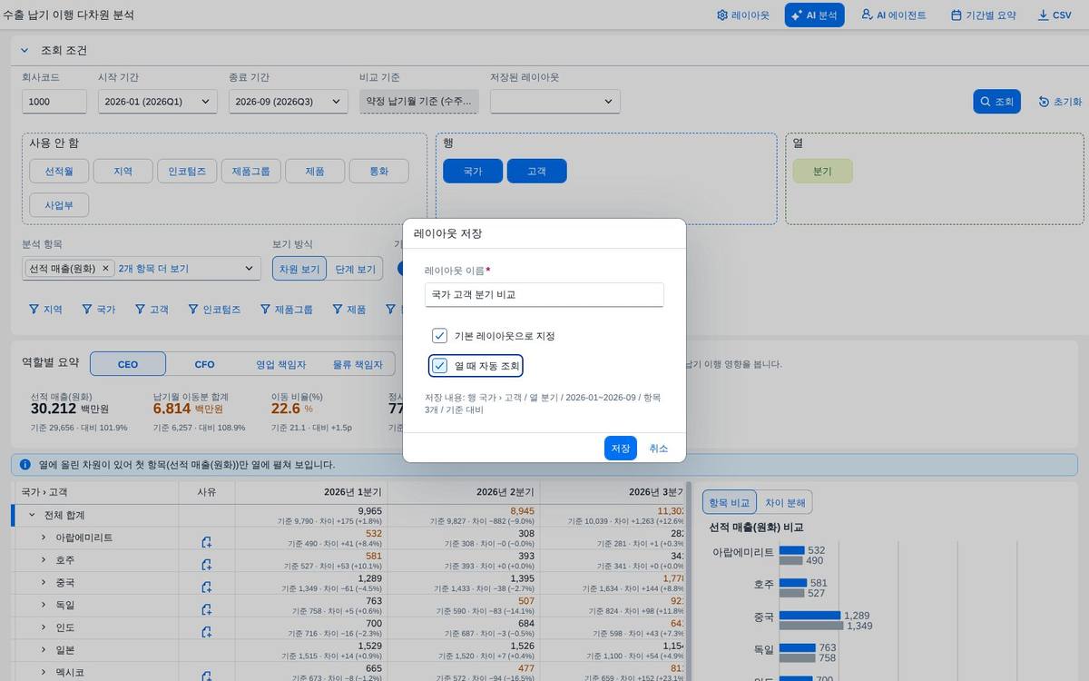Open reason icon for 독일 row
1089x681 pixels.
pos(207,609)
